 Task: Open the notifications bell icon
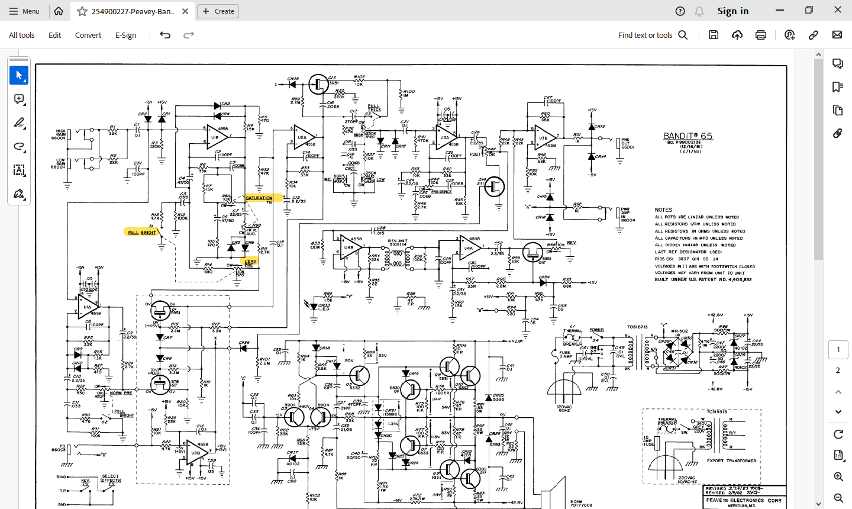point(699,11)
